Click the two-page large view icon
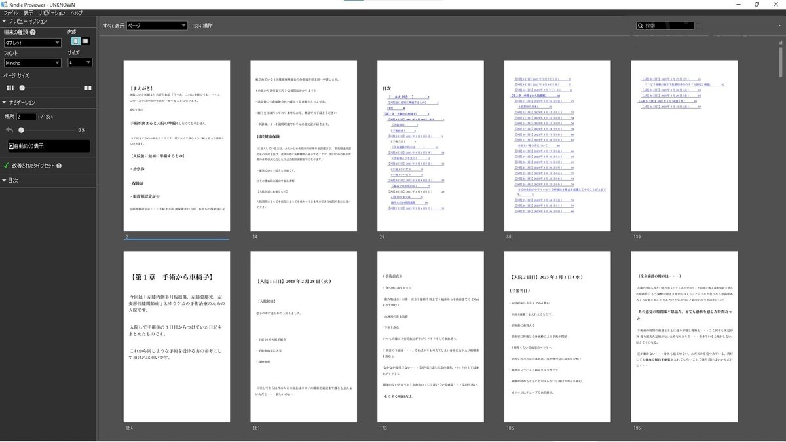The height and width of the screenshot is (442, 786). coord(88,87)
